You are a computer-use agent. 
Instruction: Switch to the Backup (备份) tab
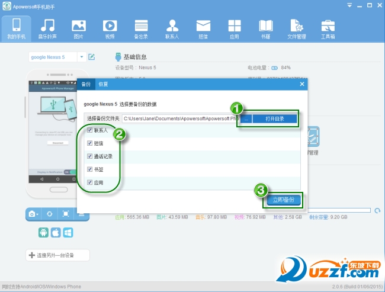[x=86, y=84]
